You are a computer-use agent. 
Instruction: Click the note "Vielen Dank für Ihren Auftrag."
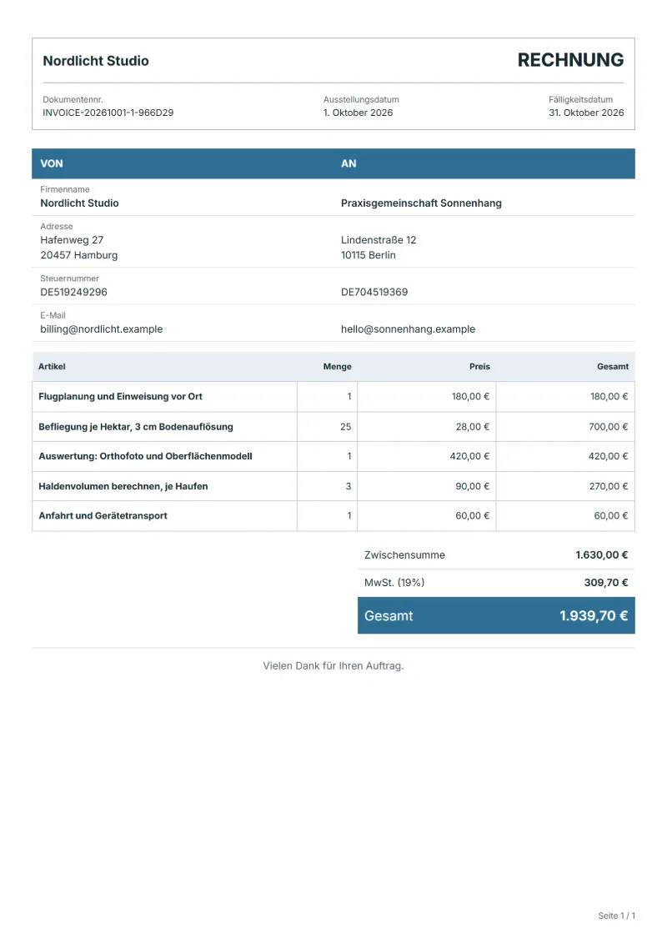coord(333,665)
